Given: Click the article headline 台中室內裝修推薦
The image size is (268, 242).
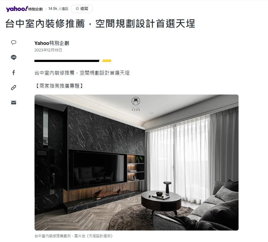Looking at the screenshot, I should [x=45, y=24].
